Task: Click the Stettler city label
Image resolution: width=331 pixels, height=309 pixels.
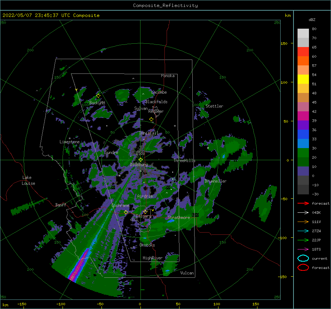Action: click(214, 106)
